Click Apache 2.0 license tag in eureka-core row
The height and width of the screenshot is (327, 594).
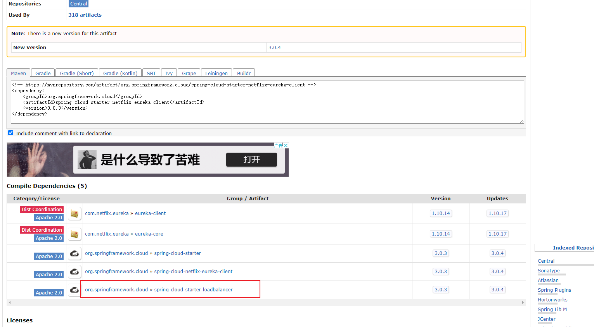click(49, 238)
